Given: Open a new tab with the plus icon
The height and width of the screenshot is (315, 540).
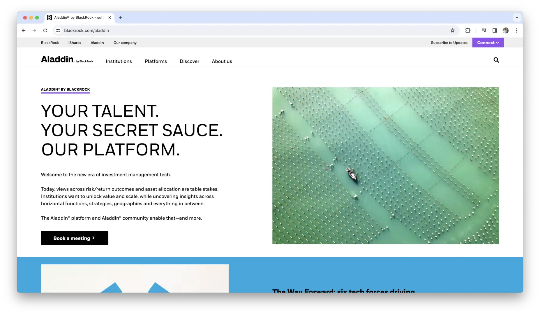Looking at the screenshot, I should click(120, 17).
